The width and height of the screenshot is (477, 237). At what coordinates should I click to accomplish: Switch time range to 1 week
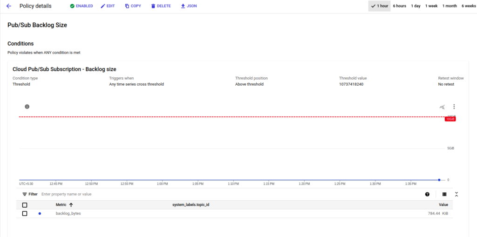(431, 6)
